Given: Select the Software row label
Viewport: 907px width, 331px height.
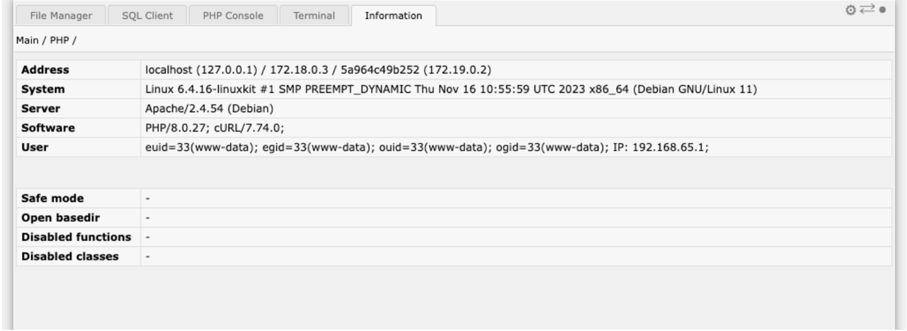Looking at the screenshot, I should (48, 128).
